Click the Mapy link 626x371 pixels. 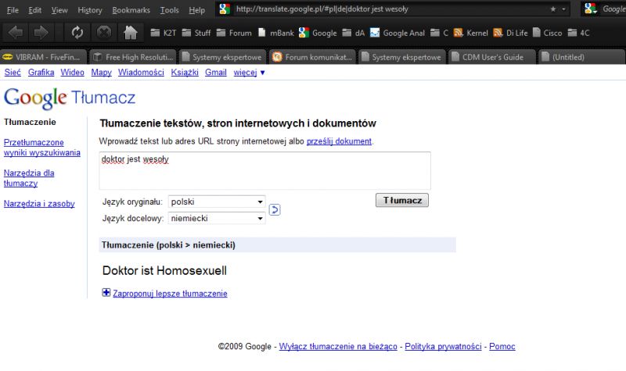click(x=102, y=72)
